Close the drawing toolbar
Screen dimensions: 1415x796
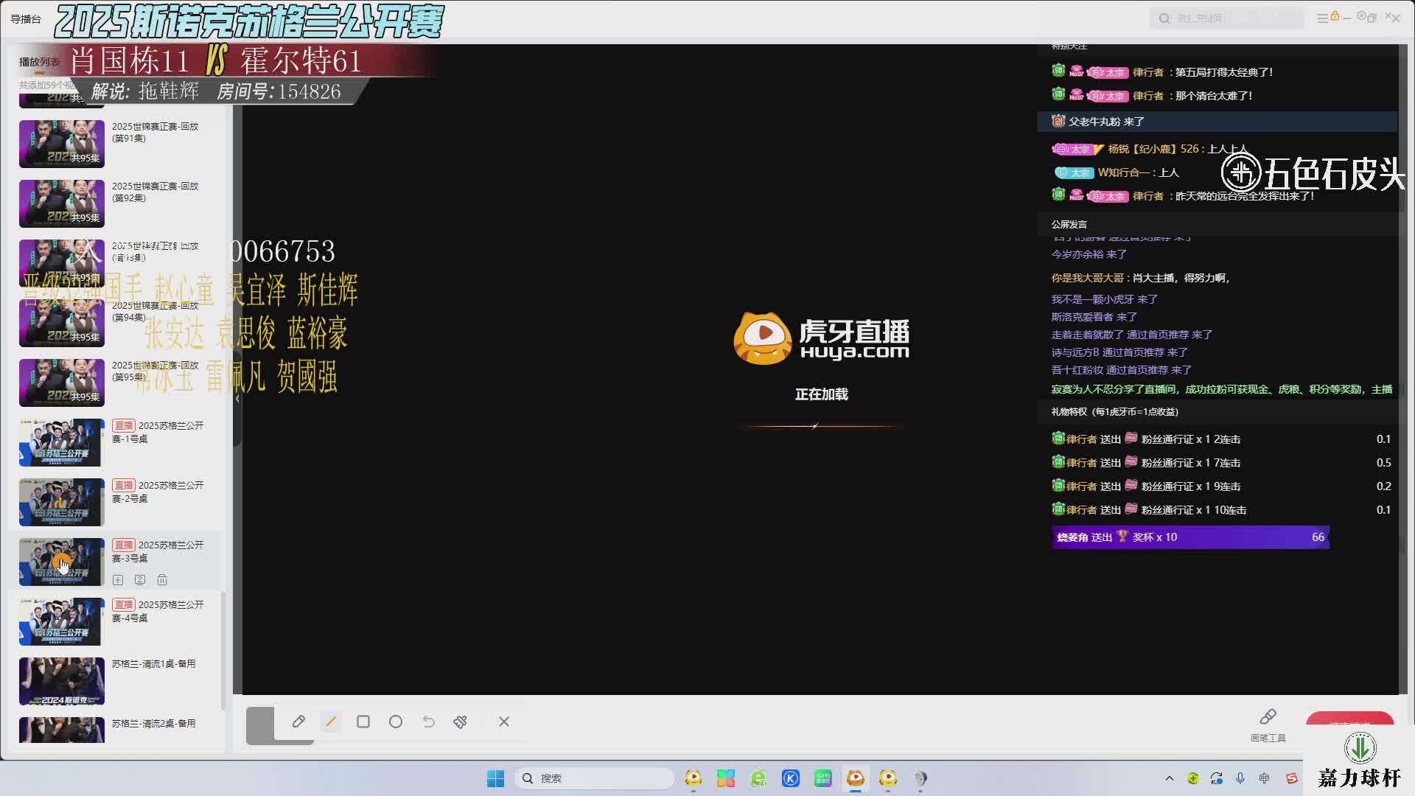point(504,722)
